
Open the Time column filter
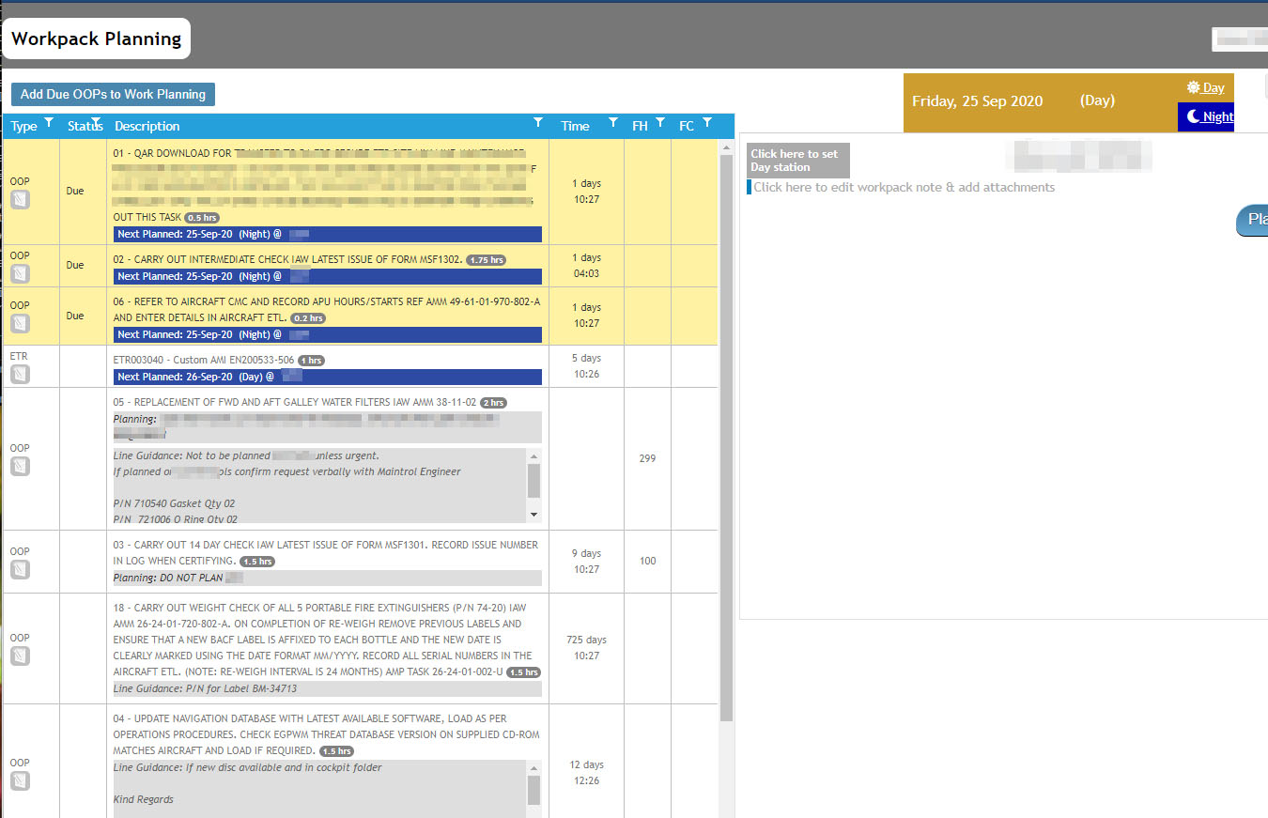(613, 123)
